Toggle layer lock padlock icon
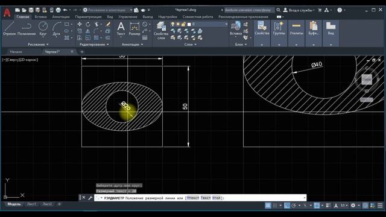The height and width of the screenshot is (217, 386). click(183, 24)
